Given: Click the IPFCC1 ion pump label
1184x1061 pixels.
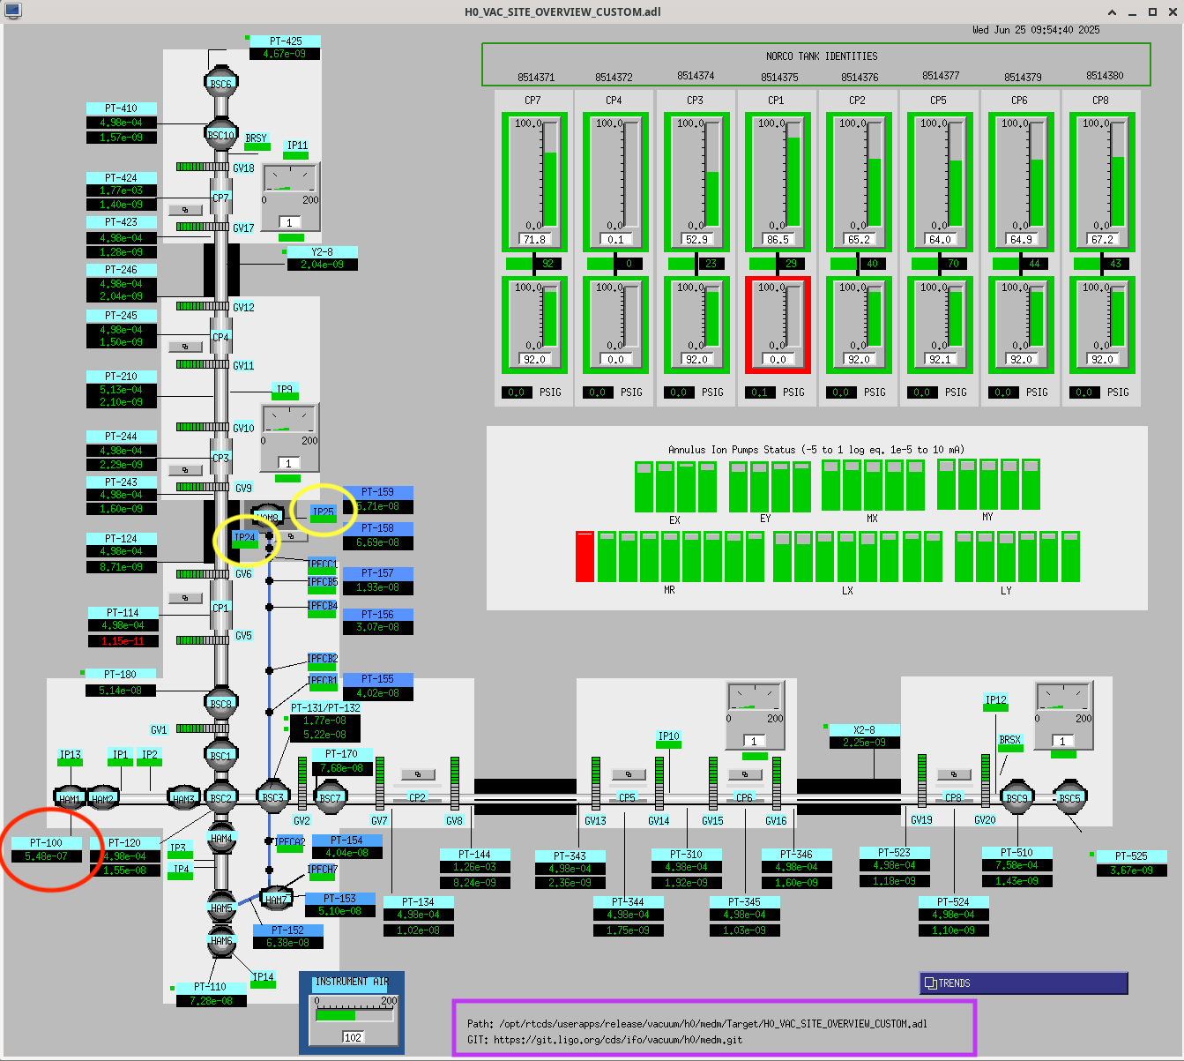Looking at the screenshot, I should click(323, 564).
